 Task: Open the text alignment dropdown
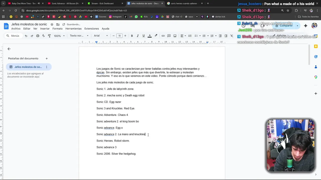pyautogui.click(x=183, y=36)
